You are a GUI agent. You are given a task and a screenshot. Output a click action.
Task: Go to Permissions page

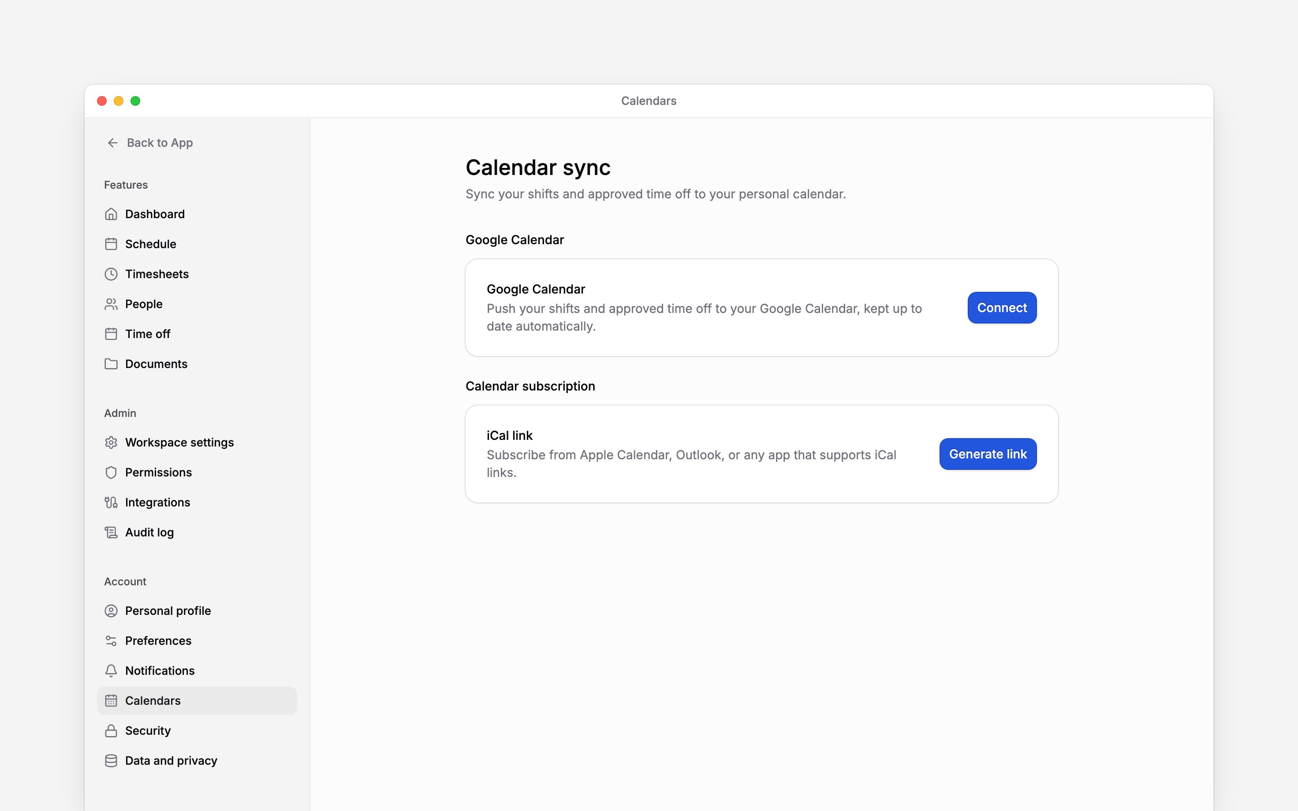point(197,472)
